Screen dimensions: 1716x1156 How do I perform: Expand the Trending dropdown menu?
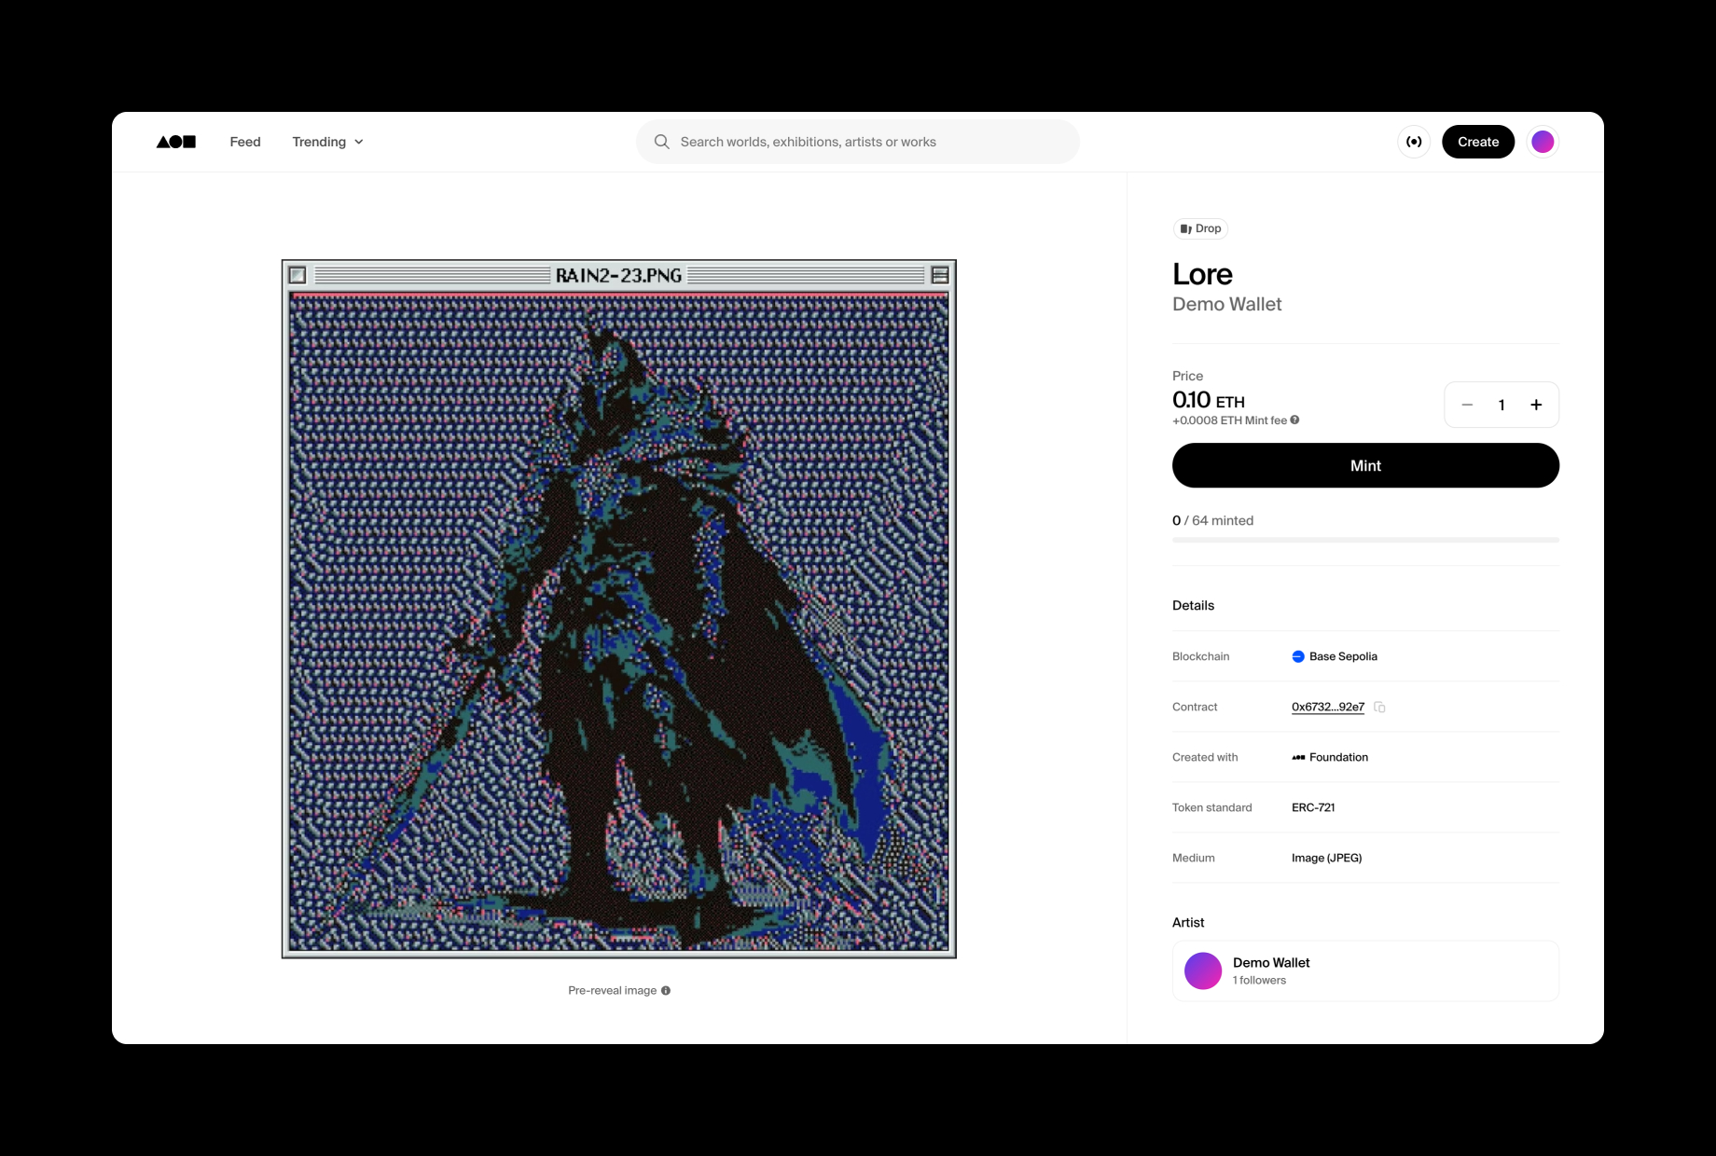(327, 142)
